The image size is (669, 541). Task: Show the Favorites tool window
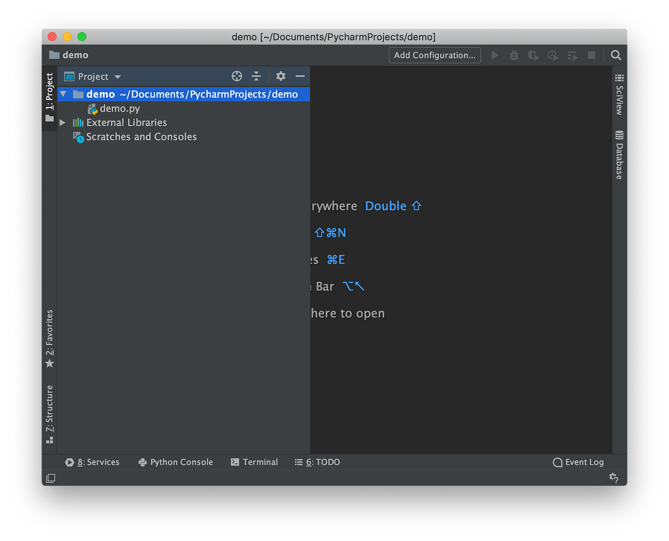click(x=50, y=337)
